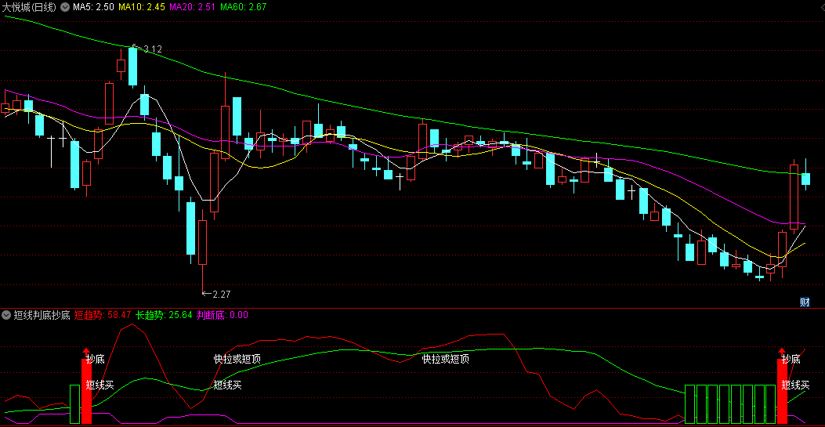Click the last cyan candlestick on right
Viewport: 825px width, 427px height.
coord(805,179)
